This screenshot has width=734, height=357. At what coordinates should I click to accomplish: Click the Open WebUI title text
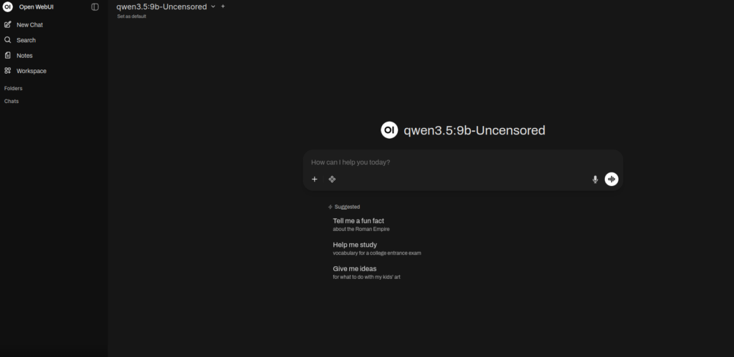pyautogui.click(x=37, y=7)
